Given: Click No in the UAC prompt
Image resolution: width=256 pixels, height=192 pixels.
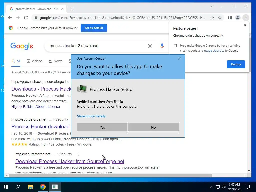Looking at the screenshot, I should click(x=153, y=127).
